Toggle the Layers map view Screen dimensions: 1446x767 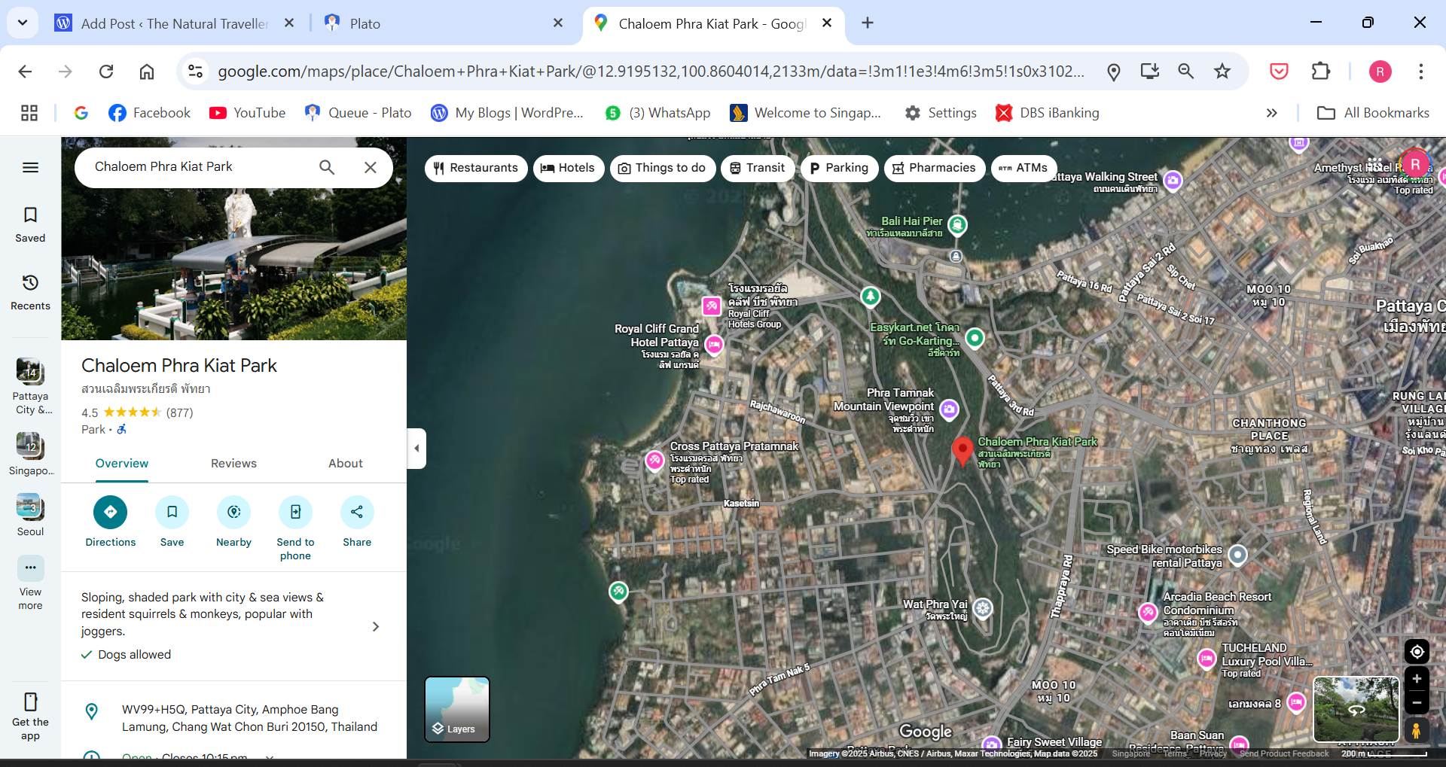click(457, 709)
